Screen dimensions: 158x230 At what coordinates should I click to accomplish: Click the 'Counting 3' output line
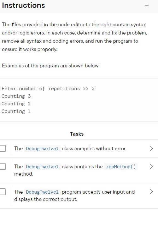tap(16, 96)
